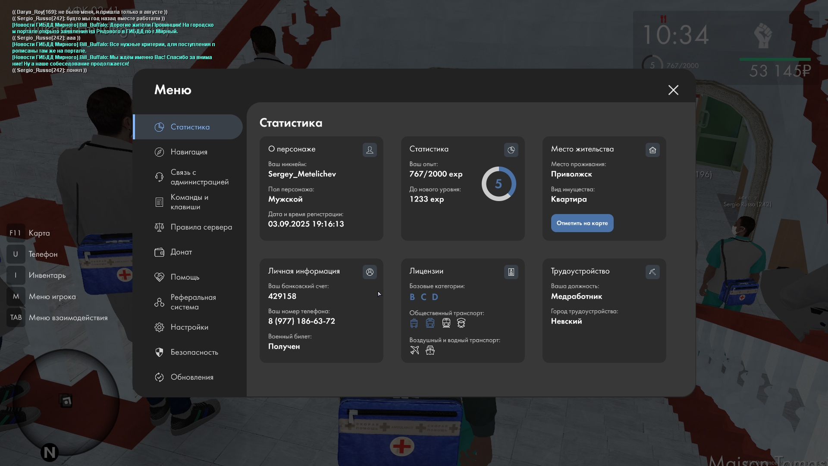Click the profile icon in О персонаже card
Image resolution: width=828 pixels, height=466 pixels.
point(370,150)
